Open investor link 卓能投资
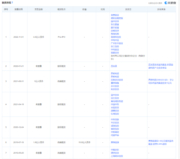The image size is (180, 159). click(115, 108)
